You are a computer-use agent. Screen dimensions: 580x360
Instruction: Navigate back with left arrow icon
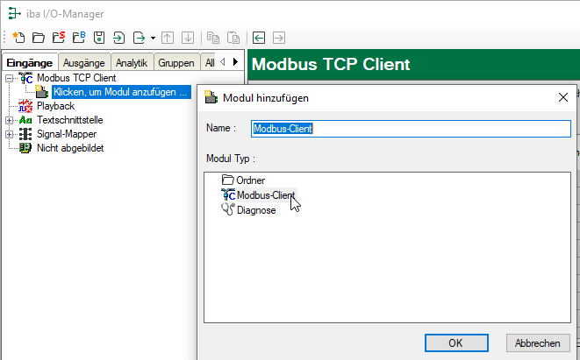point(259,38)
